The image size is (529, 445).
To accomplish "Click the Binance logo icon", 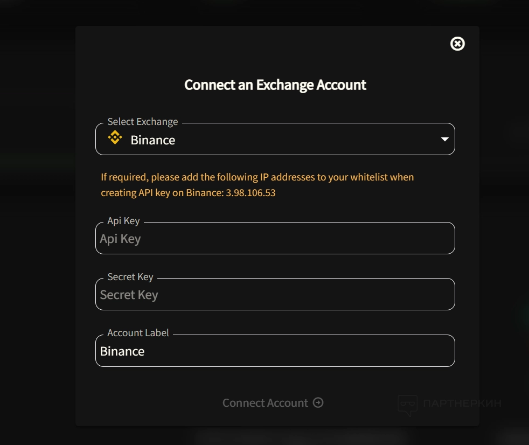I will [115, 138].
